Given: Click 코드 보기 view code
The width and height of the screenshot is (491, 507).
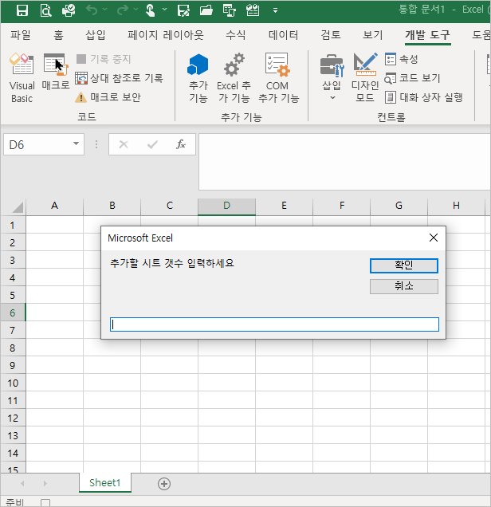Looking at the screenshot, I should (x=412, y=78).
